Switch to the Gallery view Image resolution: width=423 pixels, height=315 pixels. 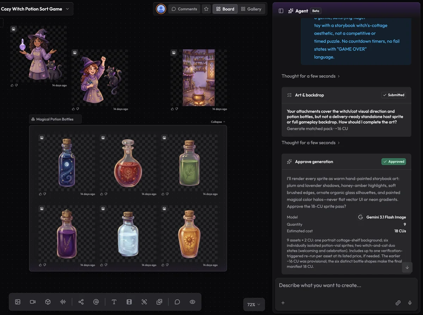point(251,9)
